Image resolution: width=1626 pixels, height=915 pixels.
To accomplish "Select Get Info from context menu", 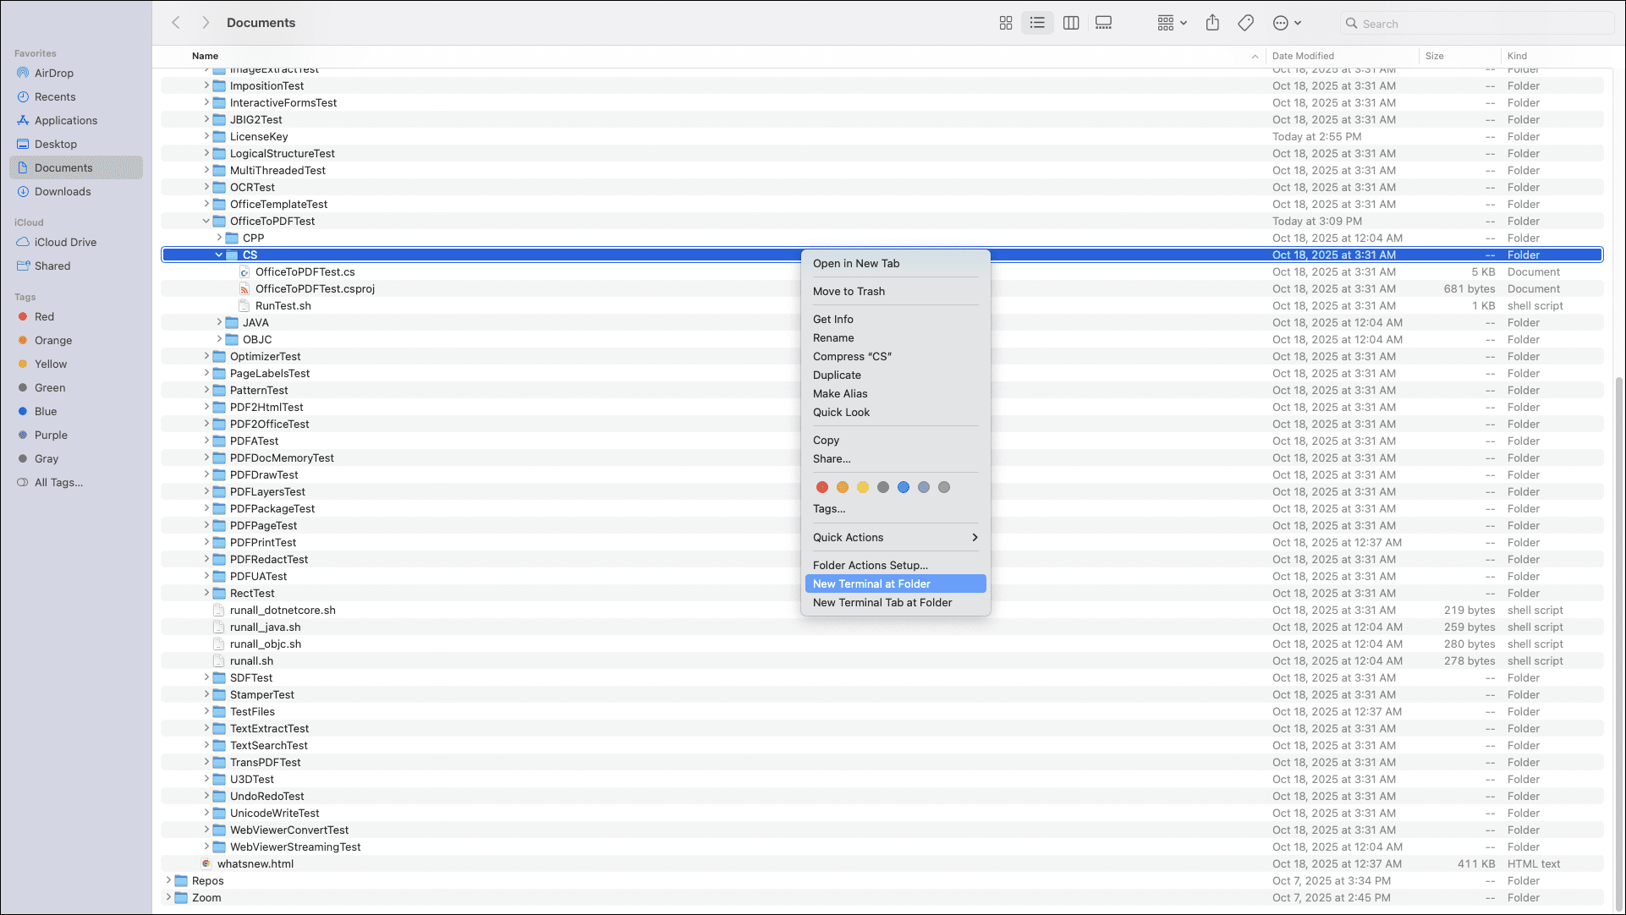I will 832,319.
